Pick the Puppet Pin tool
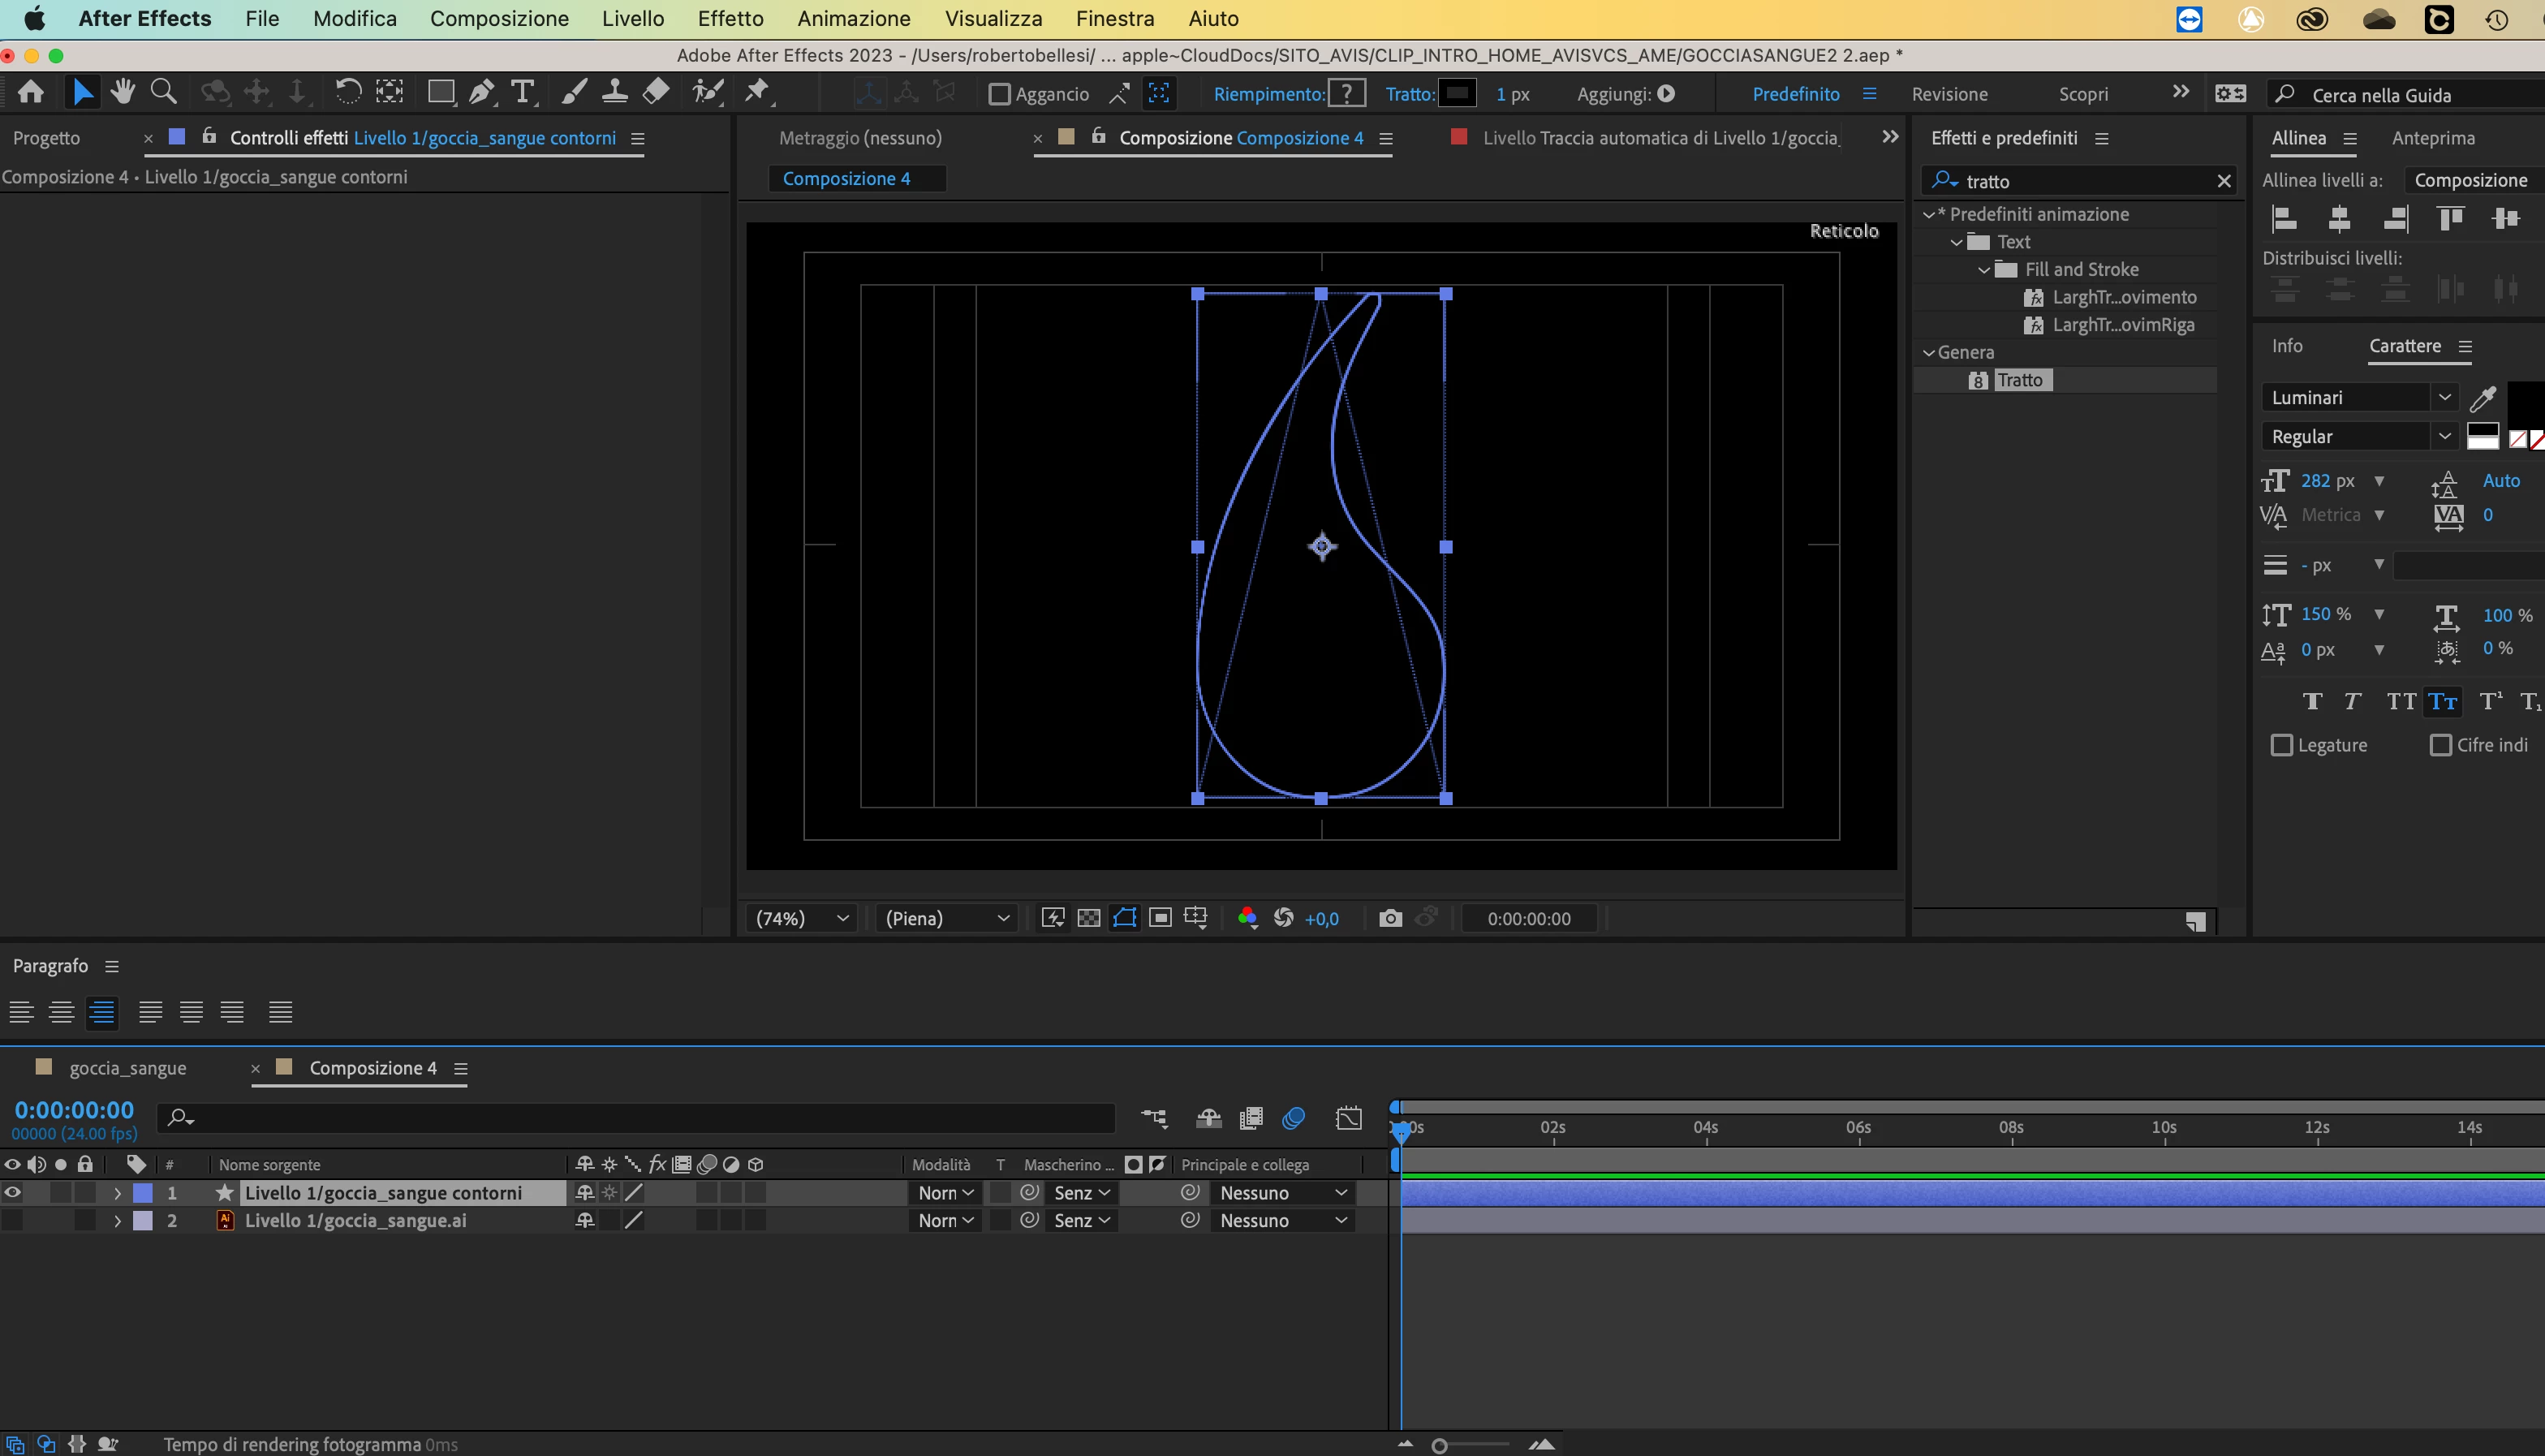2545x1456 pixels. tap(756, 92)
